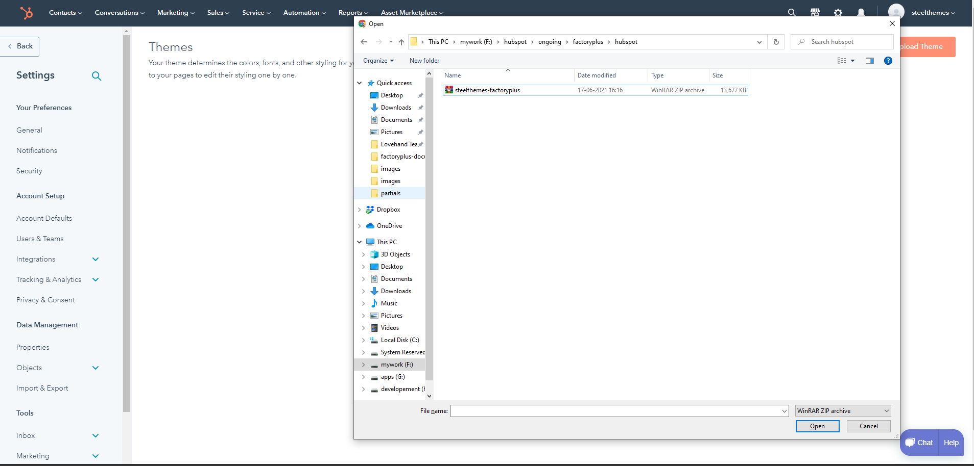The height and width of the screenshot is (466, 974).
Task: Click the HubSpot sprocket logo
Action: [x=26, y=12]
